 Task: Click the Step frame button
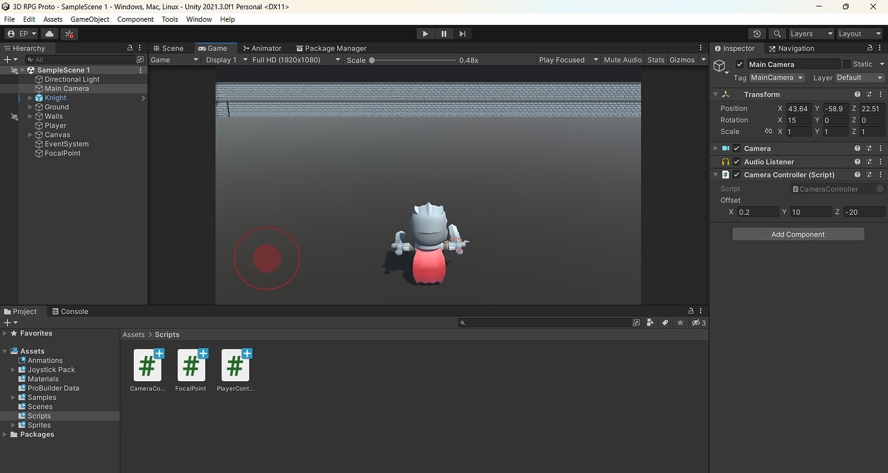462,33
